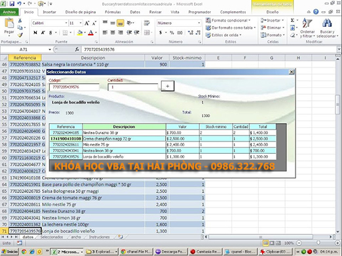Click the Descripcion header in dialog grid
This screenshot has width=342, height=256.
pos(124,126)
